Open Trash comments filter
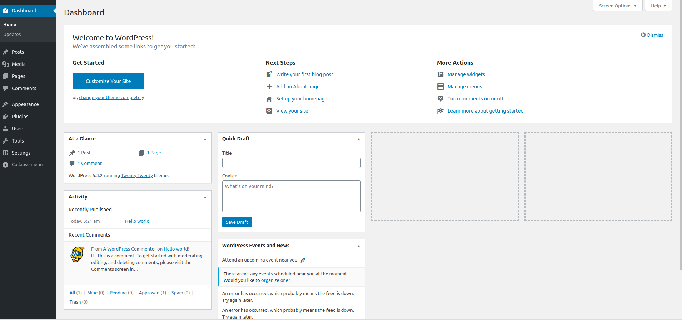 [78, 302]
